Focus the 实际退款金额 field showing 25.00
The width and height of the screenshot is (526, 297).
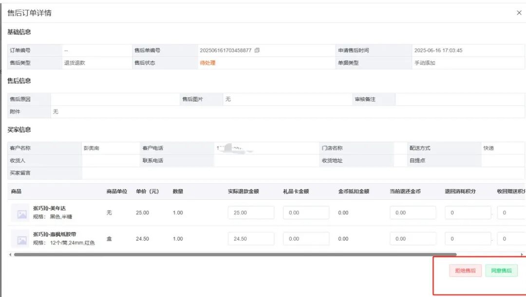tap(251, 212)
